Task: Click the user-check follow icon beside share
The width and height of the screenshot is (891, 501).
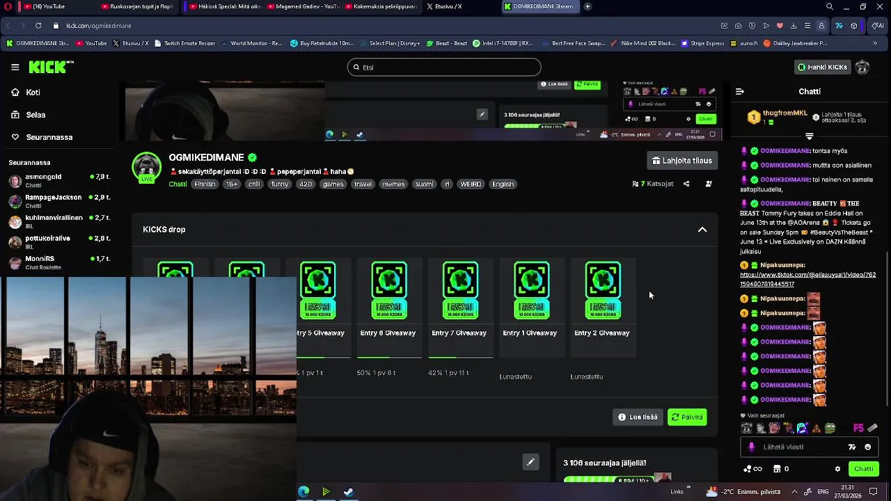Action: click(x=709, y=184)
